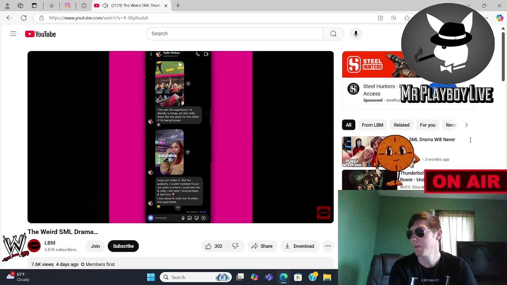Join the LBM channel membership

click(95, 246)
